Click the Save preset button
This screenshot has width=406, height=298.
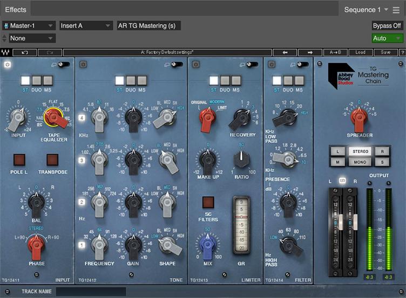click(385, 52)
